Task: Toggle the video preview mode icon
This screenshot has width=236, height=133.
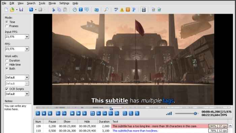Action: [144, 10]
